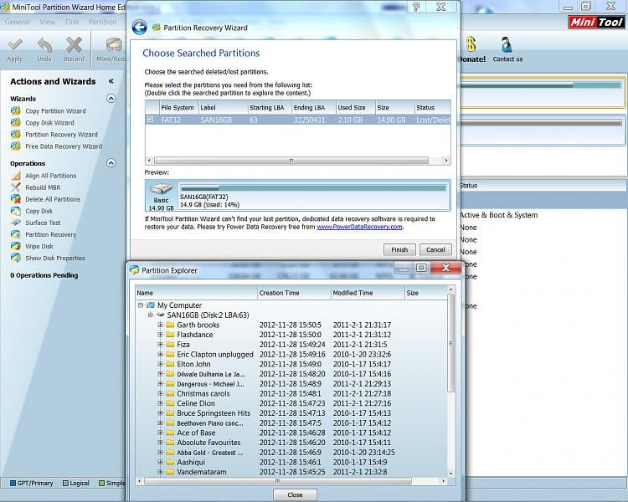The image size is (628, 502).
Task: Click the Undo arrow toolbar icon
Action: 44,45
